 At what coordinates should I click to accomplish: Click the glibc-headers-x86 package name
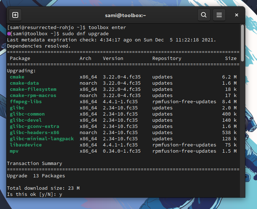pos(35,132)
